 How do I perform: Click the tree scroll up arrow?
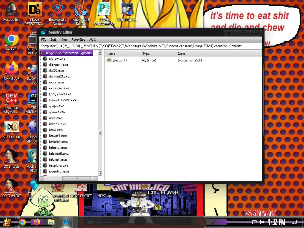pos(100,52)
